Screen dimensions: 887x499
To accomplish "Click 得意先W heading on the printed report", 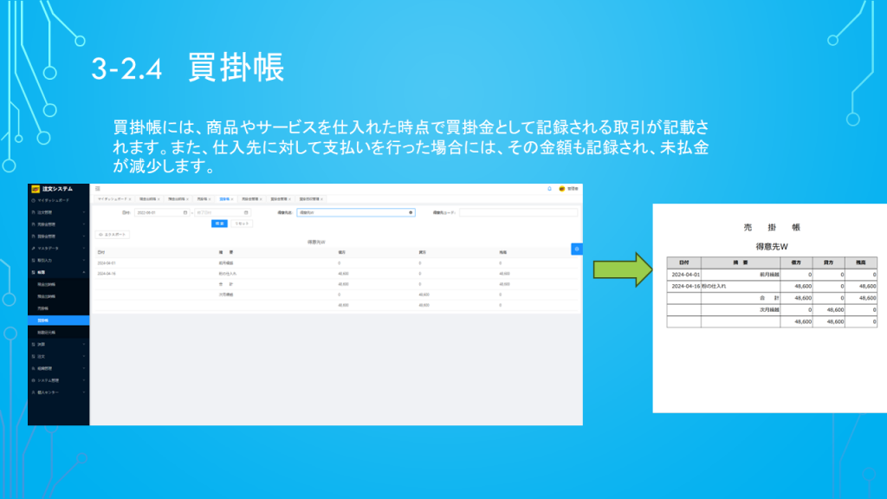I will [x=772, y=247].
